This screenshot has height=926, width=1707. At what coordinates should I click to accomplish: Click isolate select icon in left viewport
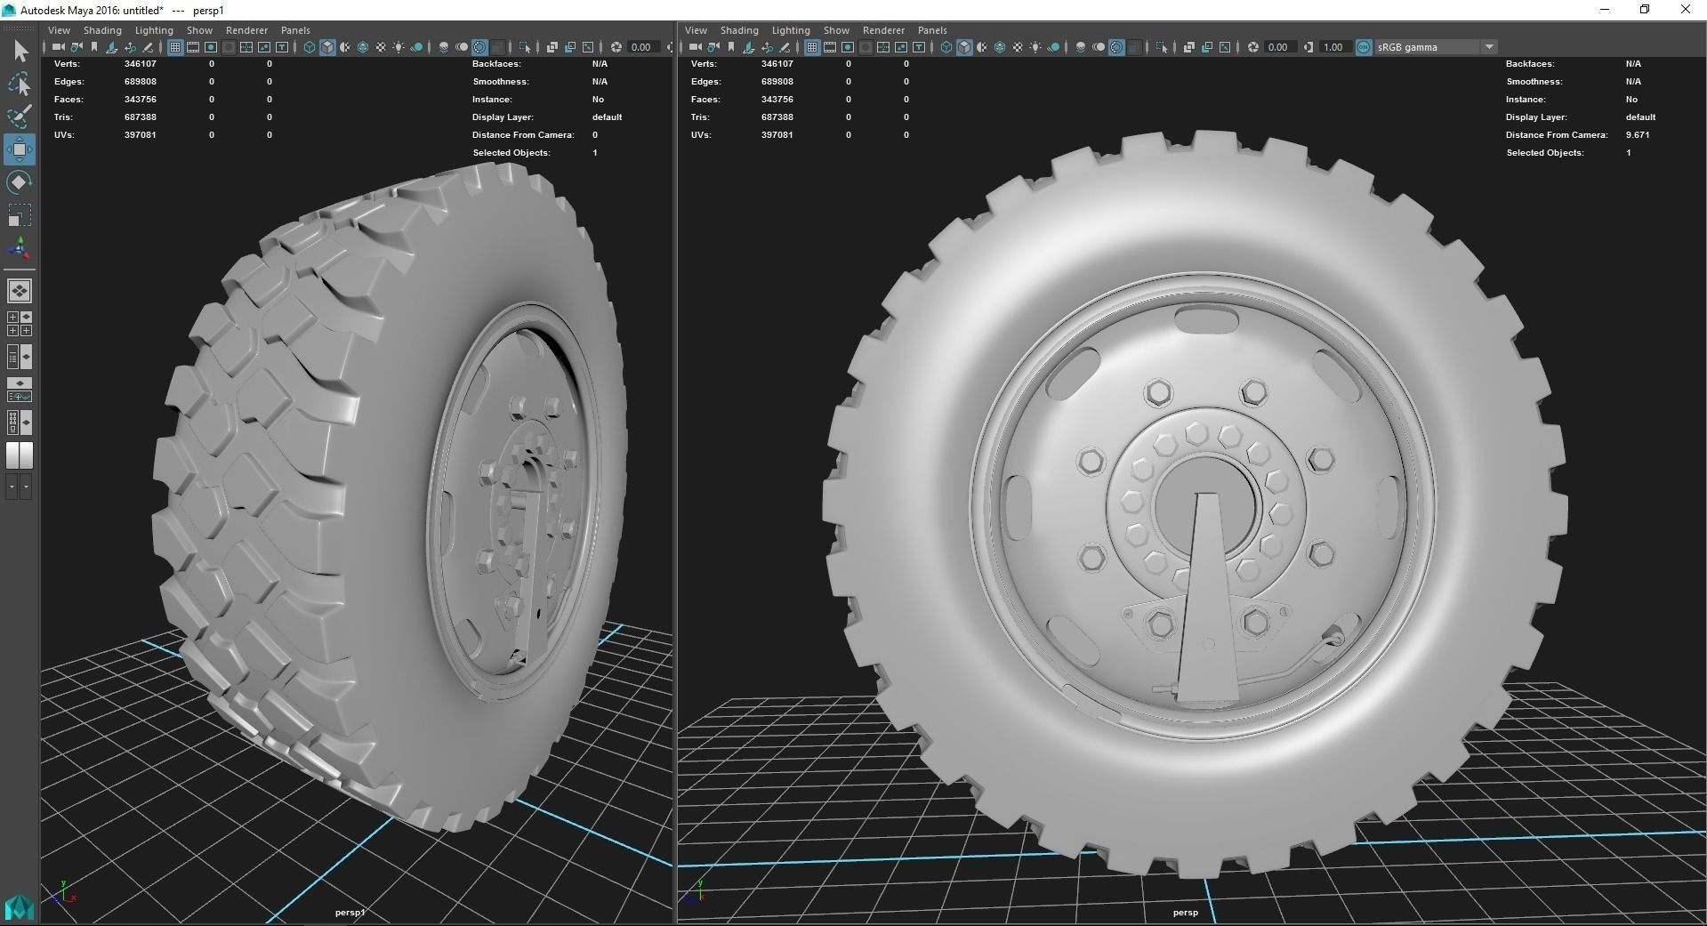(x=525, y=47)
